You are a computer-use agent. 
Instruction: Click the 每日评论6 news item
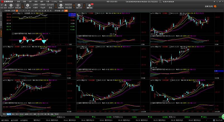tap(197, 120)
